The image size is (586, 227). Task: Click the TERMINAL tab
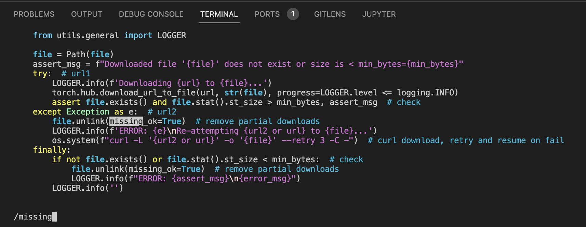pos(219,14)
